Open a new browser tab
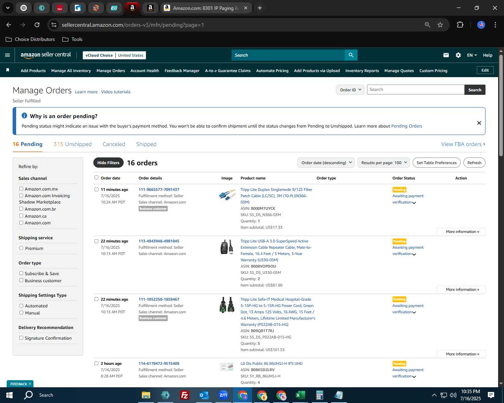The image size is (504, 403). (260, 8)
